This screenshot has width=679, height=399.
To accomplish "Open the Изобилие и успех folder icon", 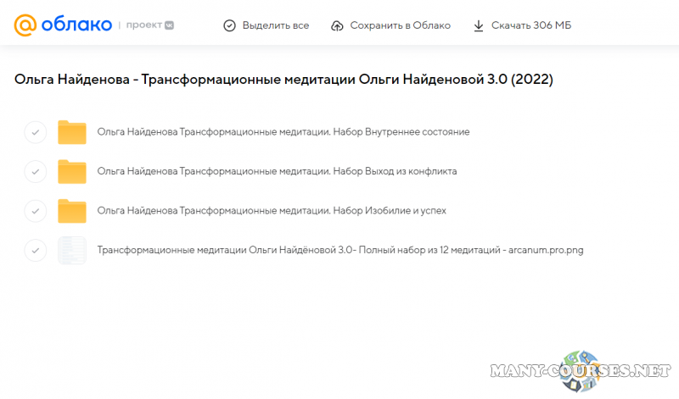I will tap(72, 210).
